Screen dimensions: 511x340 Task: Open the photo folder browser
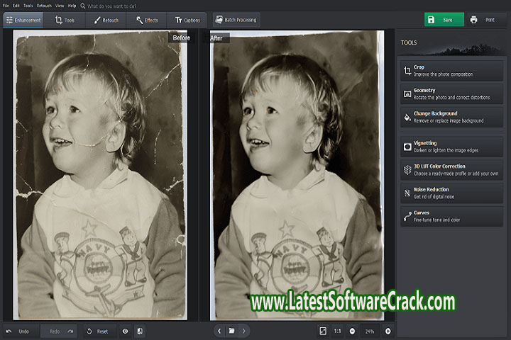(231, 331)
